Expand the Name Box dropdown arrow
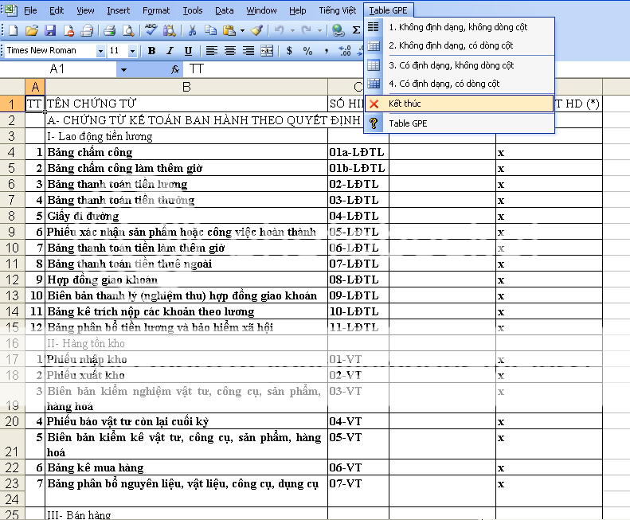Viewport: 630px width, 520px height. tap(123, 70)
